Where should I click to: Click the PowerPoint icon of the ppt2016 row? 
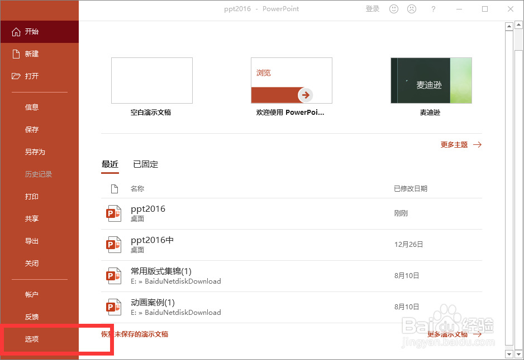click(x=113, y=213)
